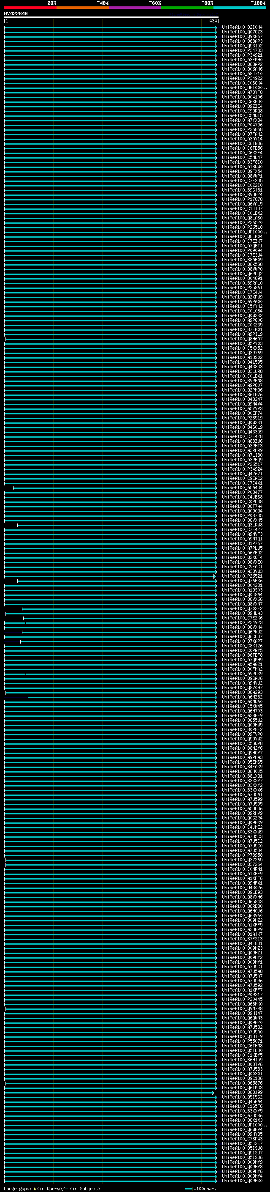
Task: Click hit label UniRef100_A9NVF3
Action: pos(242,534)
